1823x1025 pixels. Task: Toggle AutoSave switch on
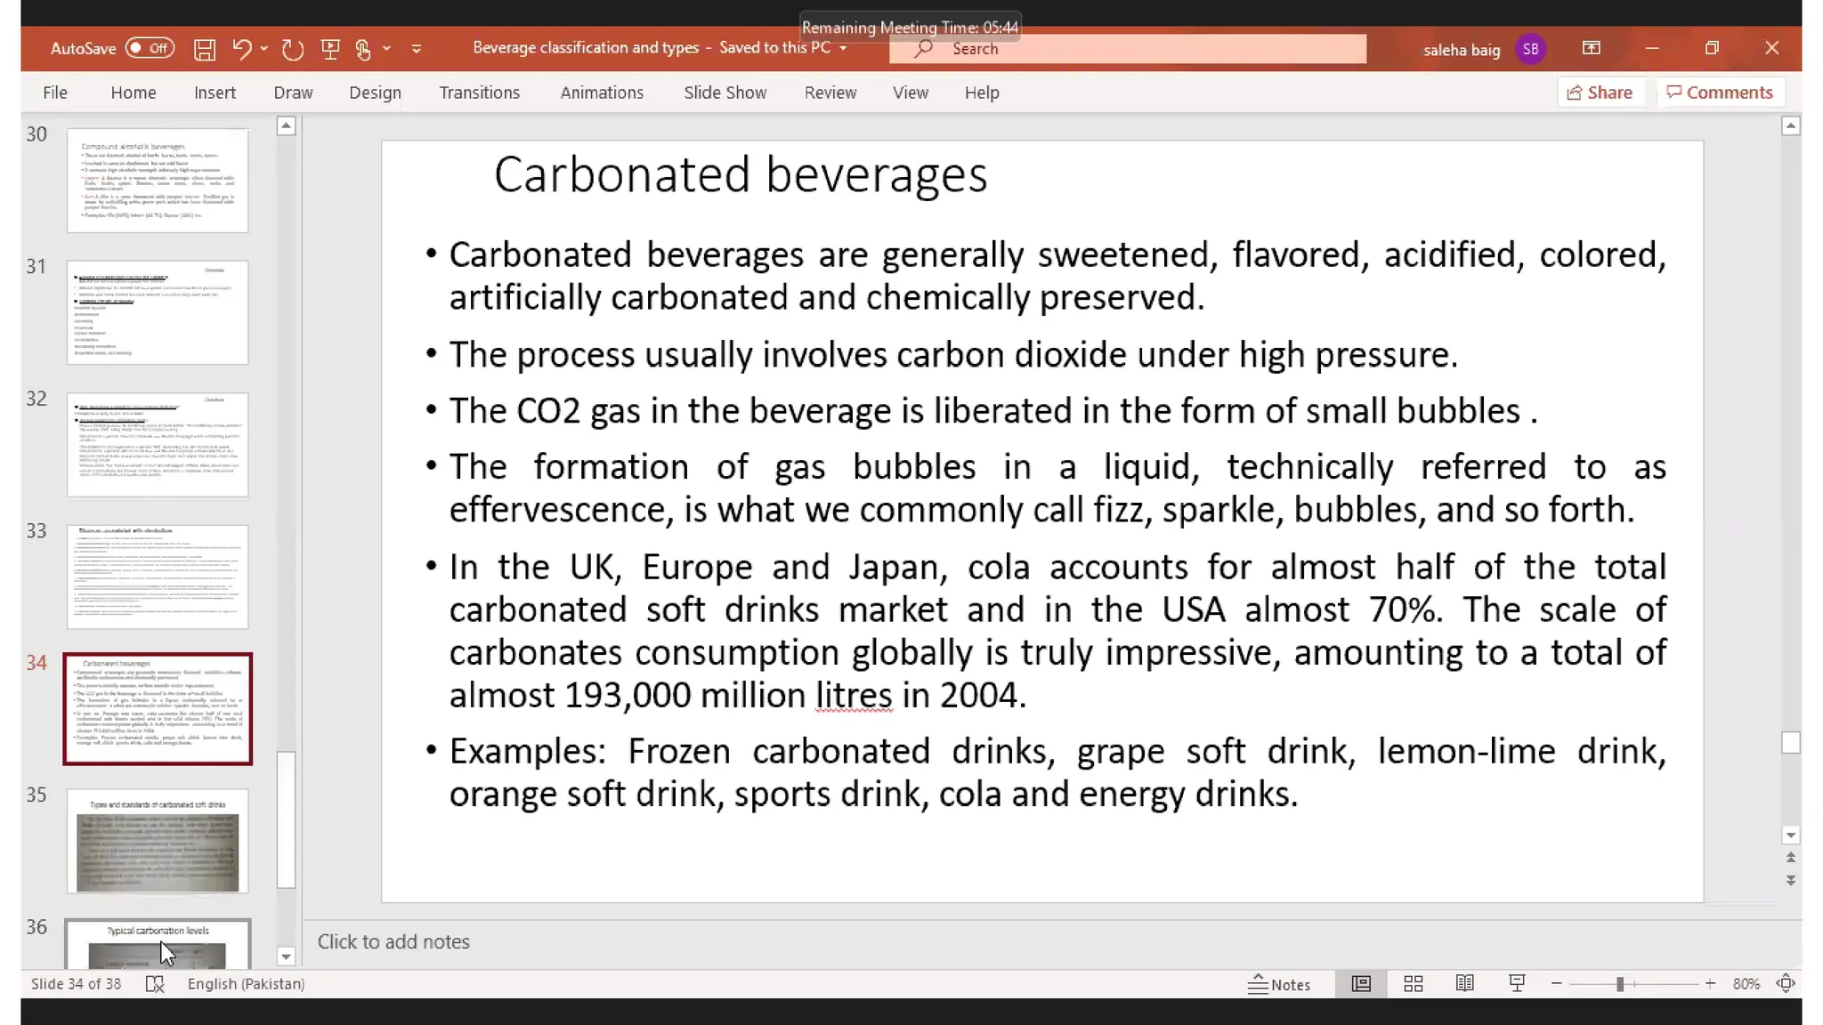coord(150,48)
